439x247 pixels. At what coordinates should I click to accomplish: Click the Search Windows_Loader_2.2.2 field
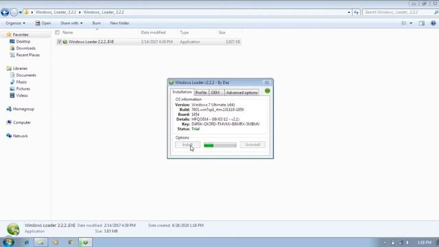click(398, 12)
